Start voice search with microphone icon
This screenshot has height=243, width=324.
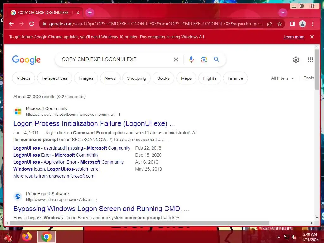tap(191, 59)
